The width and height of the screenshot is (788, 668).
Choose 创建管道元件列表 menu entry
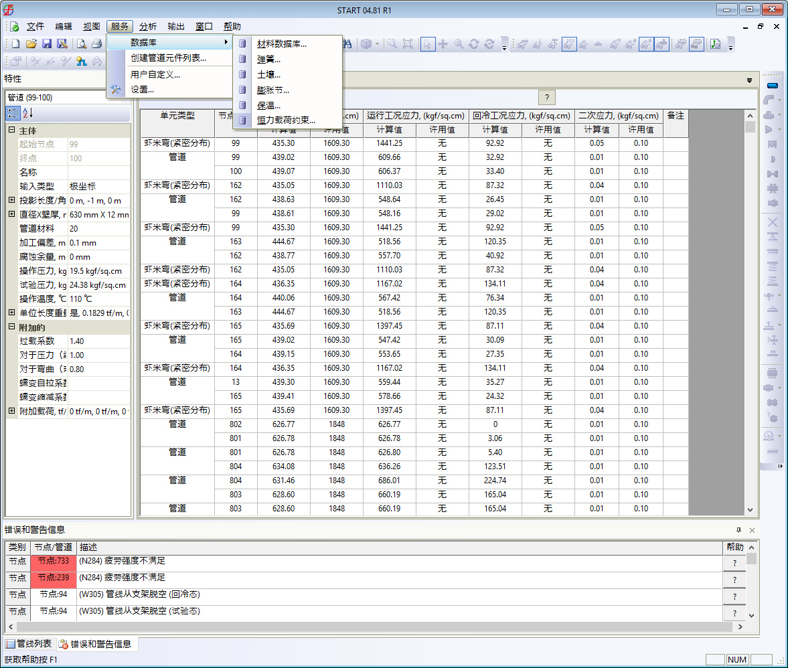pyautogui.click(x=168, y=58)
